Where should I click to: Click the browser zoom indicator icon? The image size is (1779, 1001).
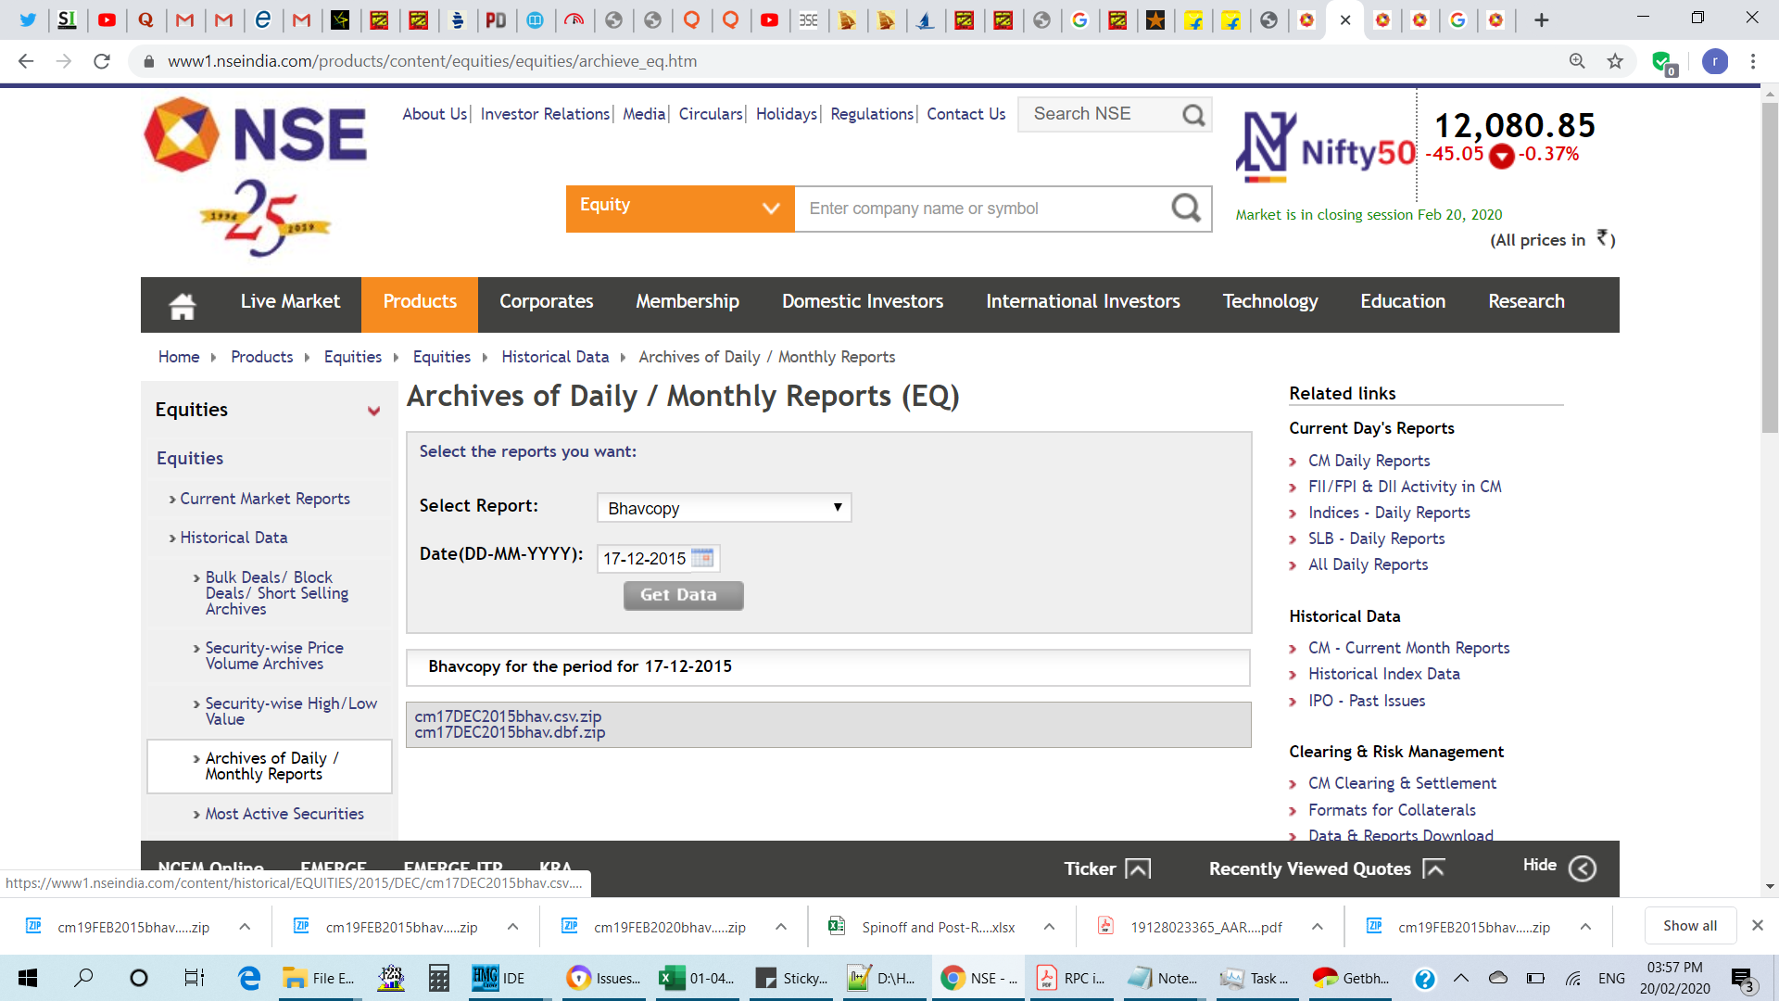pos(1577,61)
